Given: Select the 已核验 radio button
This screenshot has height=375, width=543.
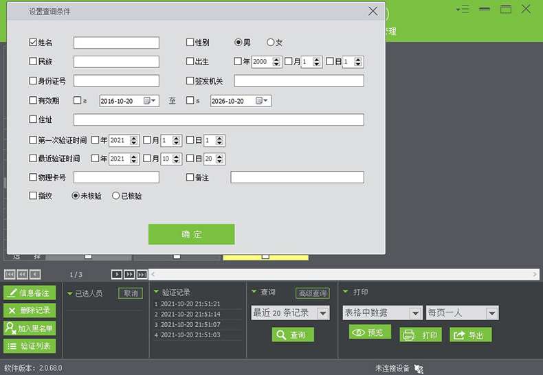Looking at the screenshot, I should [115, 196].
